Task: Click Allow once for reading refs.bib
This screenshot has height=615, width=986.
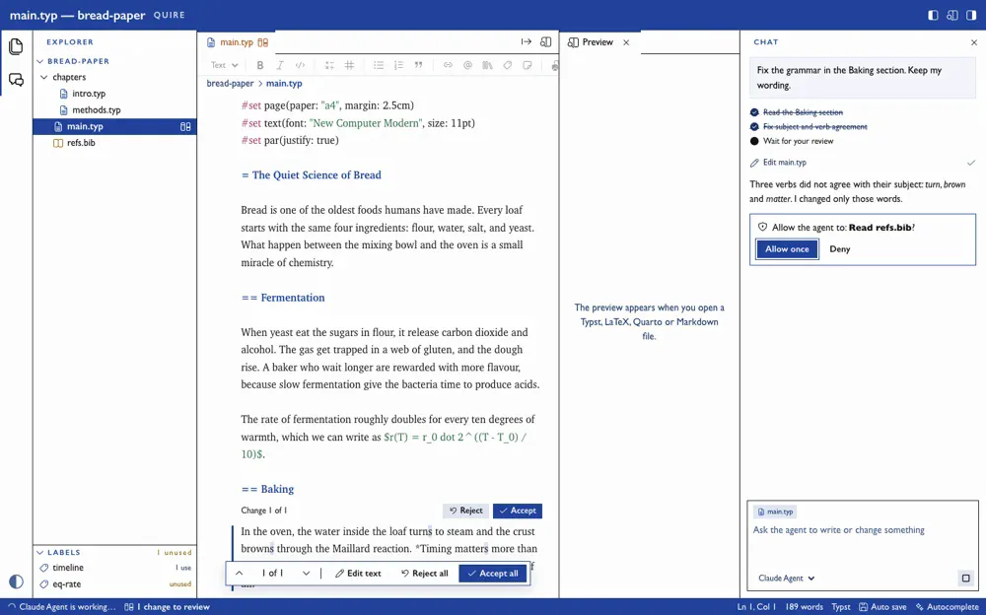Action: (787, 249)
